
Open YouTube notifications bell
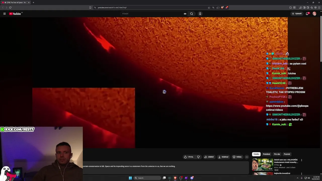[x=307, y=14]
